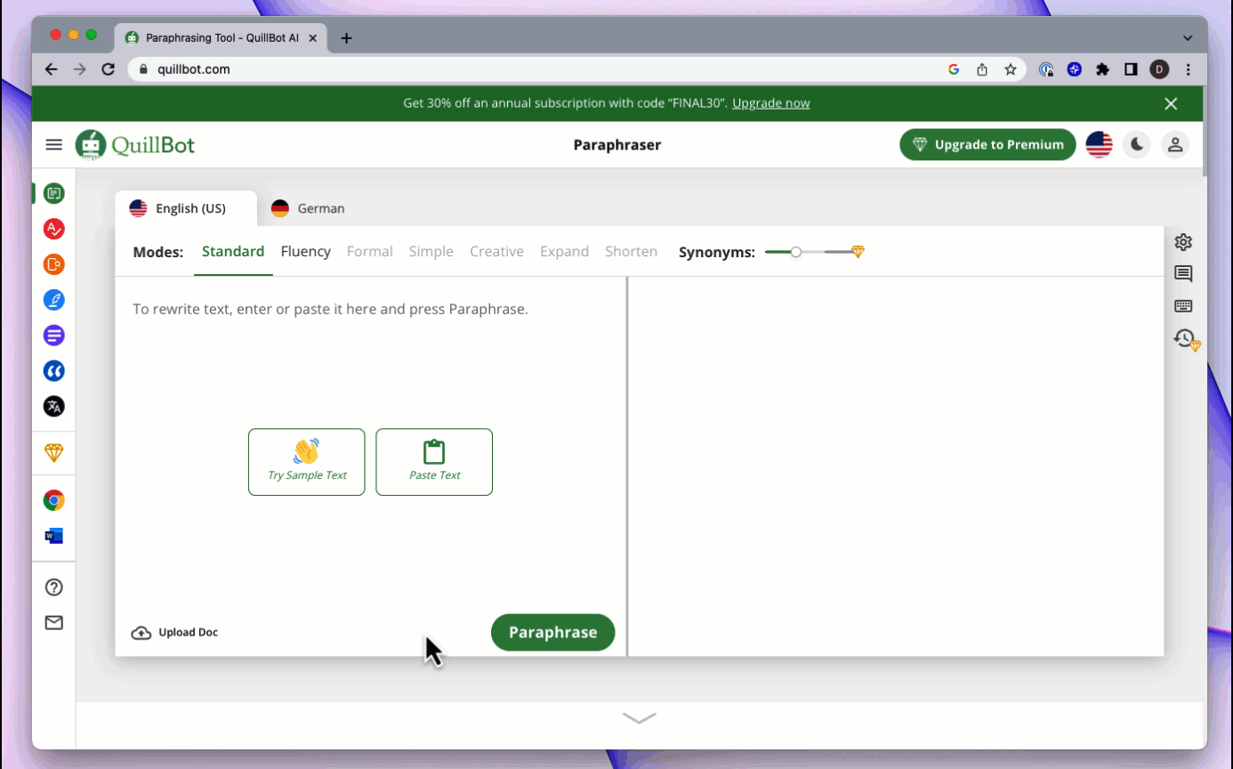The width and height of the screenshot is (1233, 769).
Task: Open the premium History clock icon
Action: [x=1187, y=339]
